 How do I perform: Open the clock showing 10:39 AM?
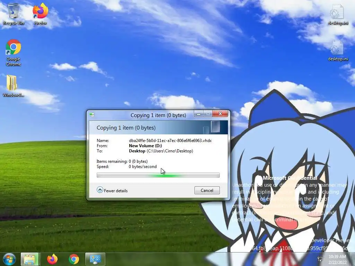click(337, 259)
